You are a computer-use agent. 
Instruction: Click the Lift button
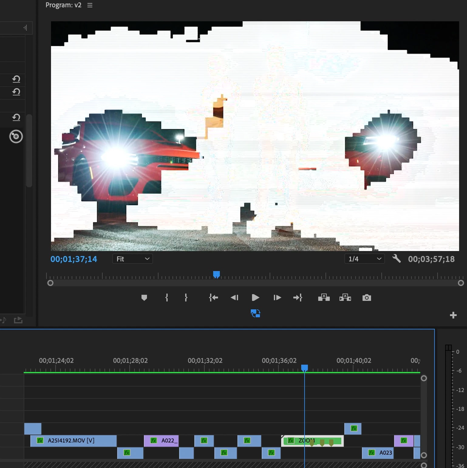tap(324, 298)
